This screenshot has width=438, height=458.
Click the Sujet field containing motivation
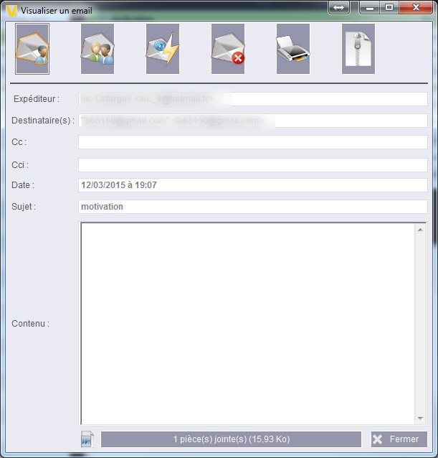[x=252, y=207]
